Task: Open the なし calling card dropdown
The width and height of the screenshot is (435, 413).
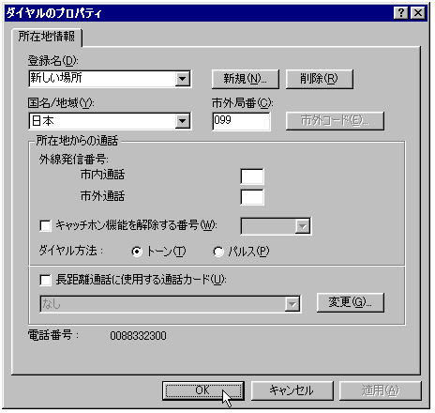Action: [x=292, y=304]
